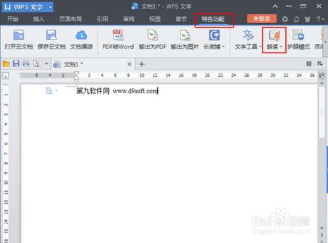Click the 保存云文档 save-to-cloud icon
Image resolution: width=328 pixels, height=243 pixels.
click(51, 35)
